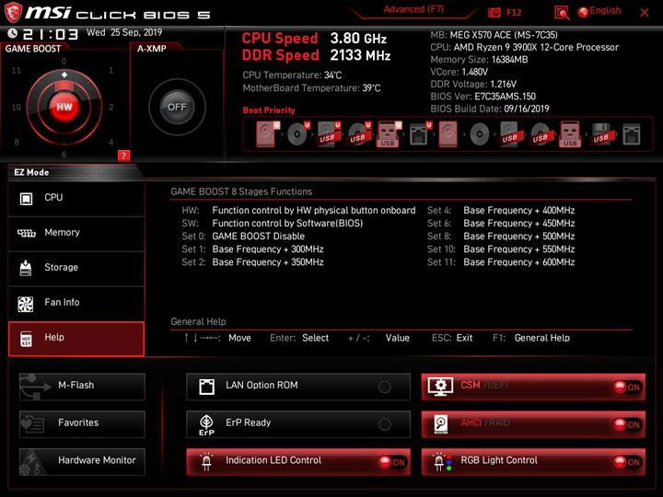Image resolution: width=663 pixels, height=497 pixels.
Task: Select the legacy CD/DVD boot icon
Action: tap(480, 134)
